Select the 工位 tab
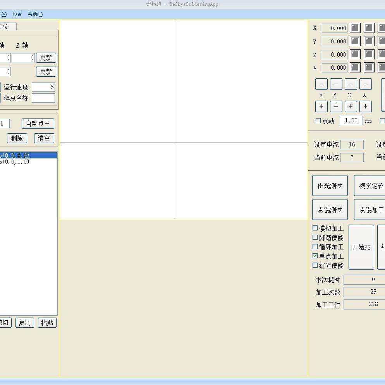This screenshot has width=385, height=385. click(7, 26)
